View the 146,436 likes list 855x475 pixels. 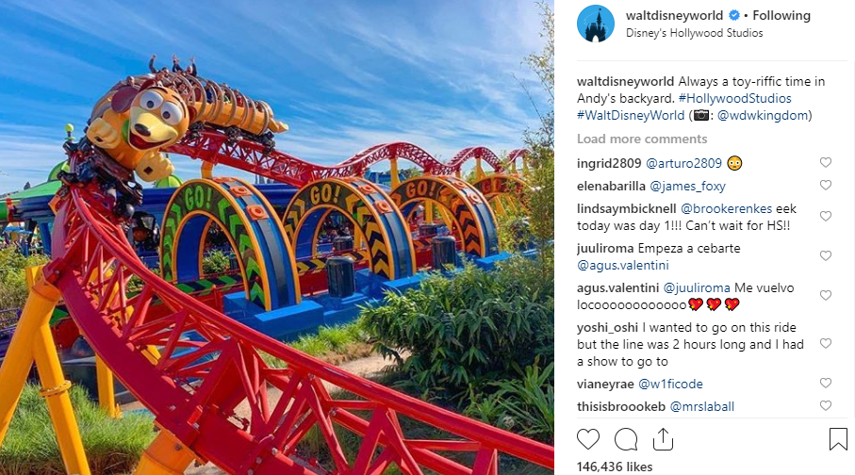615,467
